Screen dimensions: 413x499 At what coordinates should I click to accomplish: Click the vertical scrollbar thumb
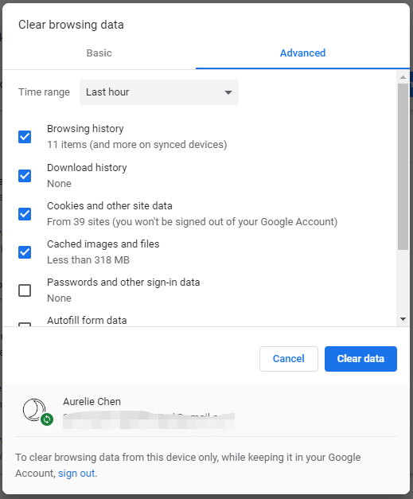403,166
